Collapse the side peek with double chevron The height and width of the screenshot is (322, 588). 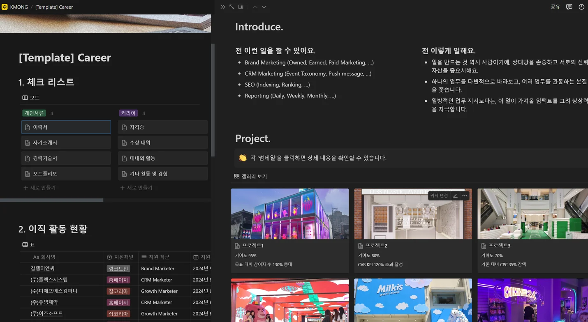click(223, 7)
